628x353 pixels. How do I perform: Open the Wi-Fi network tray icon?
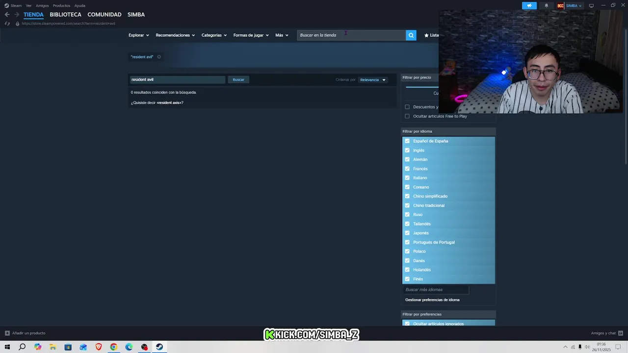click(573, 347)
